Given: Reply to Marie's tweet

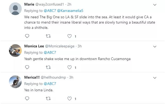Looking at the screenshot, I should click(27, 36).
